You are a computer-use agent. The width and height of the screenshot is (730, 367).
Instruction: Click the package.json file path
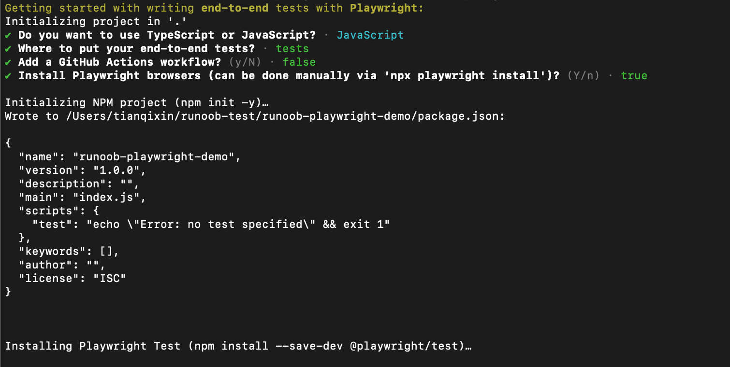pyautogui.click(x=285, y=116)
